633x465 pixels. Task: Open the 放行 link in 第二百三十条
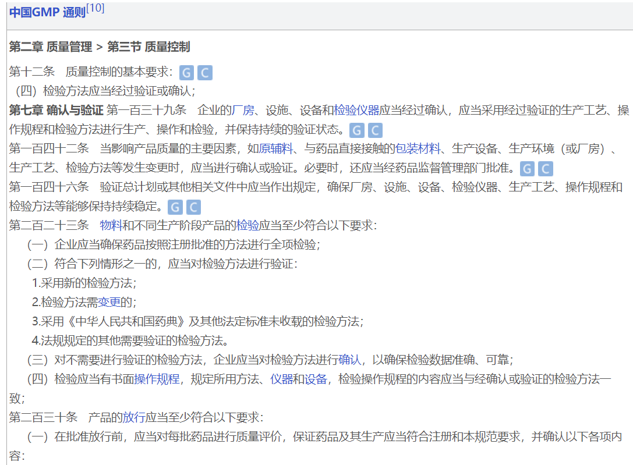tap(133, 417)
